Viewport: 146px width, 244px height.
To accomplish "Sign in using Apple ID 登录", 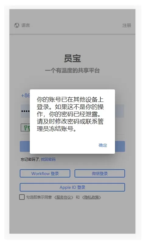I will [72, 187].
